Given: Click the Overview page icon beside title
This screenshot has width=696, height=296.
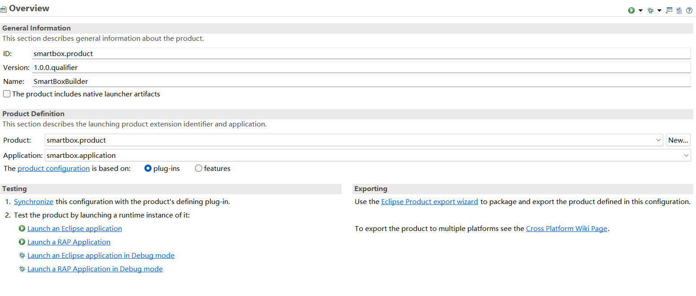Looking at the screenshot, I should 4,9.
